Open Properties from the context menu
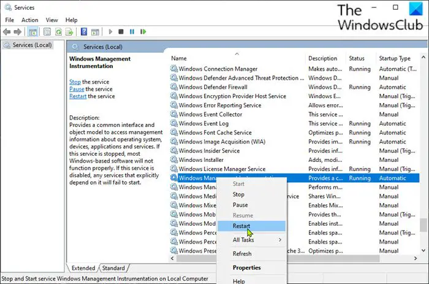Screen dimensions: 429x284 click(x=252, y=267)
